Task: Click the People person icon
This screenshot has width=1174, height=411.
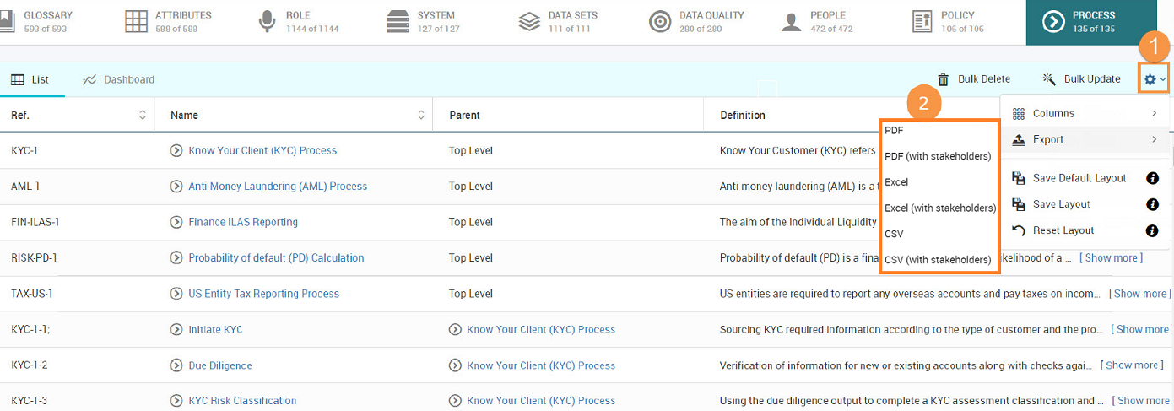Action: 791,21
